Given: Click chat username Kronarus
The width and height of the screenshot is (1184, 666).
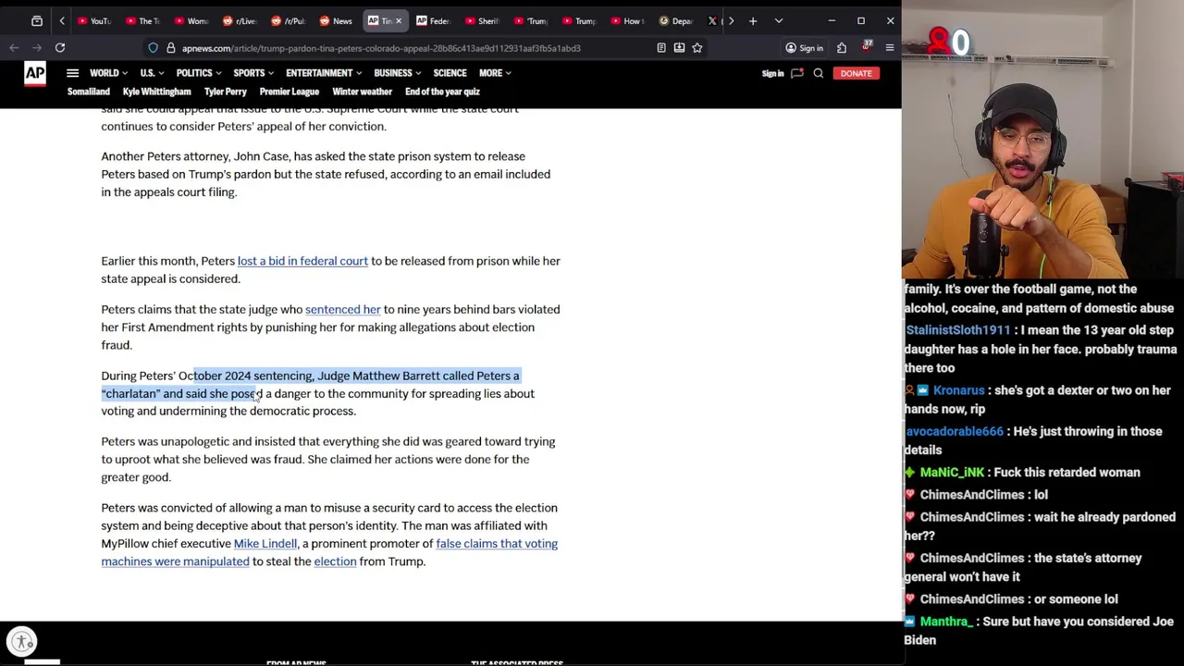Looking at the screenshot, I should (x=958, y=390).
